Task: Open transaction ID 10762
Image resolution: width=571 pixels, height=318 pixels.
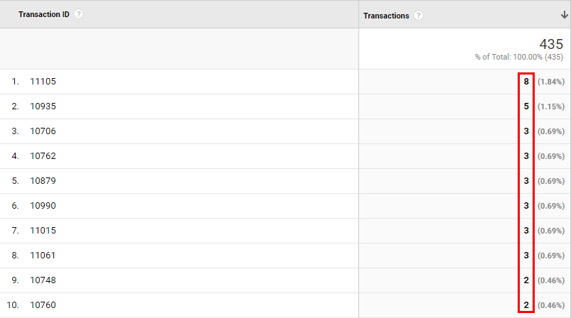Action: coord(43,156)
